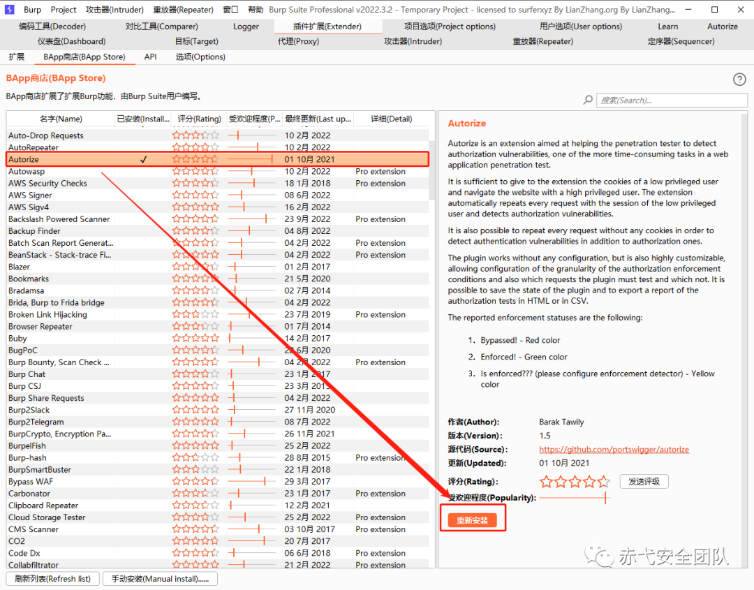Open the 用户选项(User options) tab

click(581, 27)
